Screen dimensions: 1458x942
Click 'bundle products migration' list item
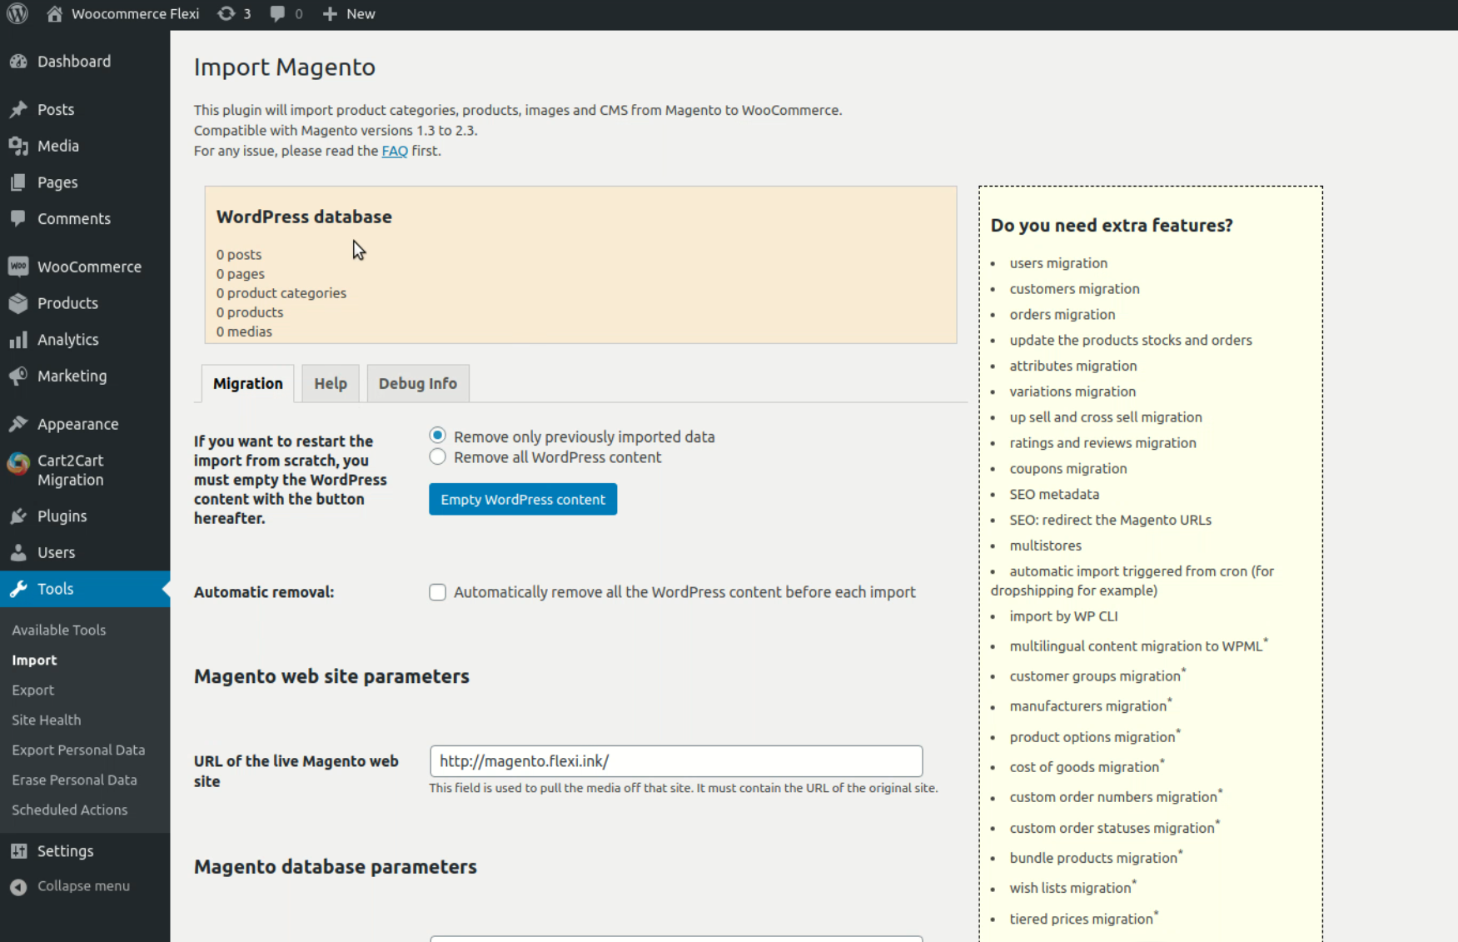pos(1096,858)
